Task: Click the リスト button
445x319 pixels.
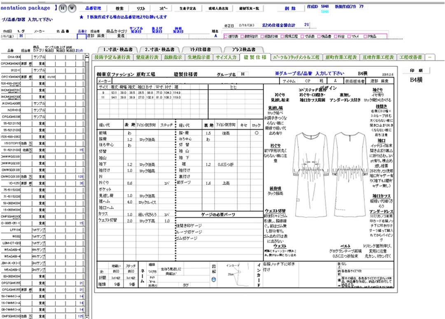Action: pos(141,9)
